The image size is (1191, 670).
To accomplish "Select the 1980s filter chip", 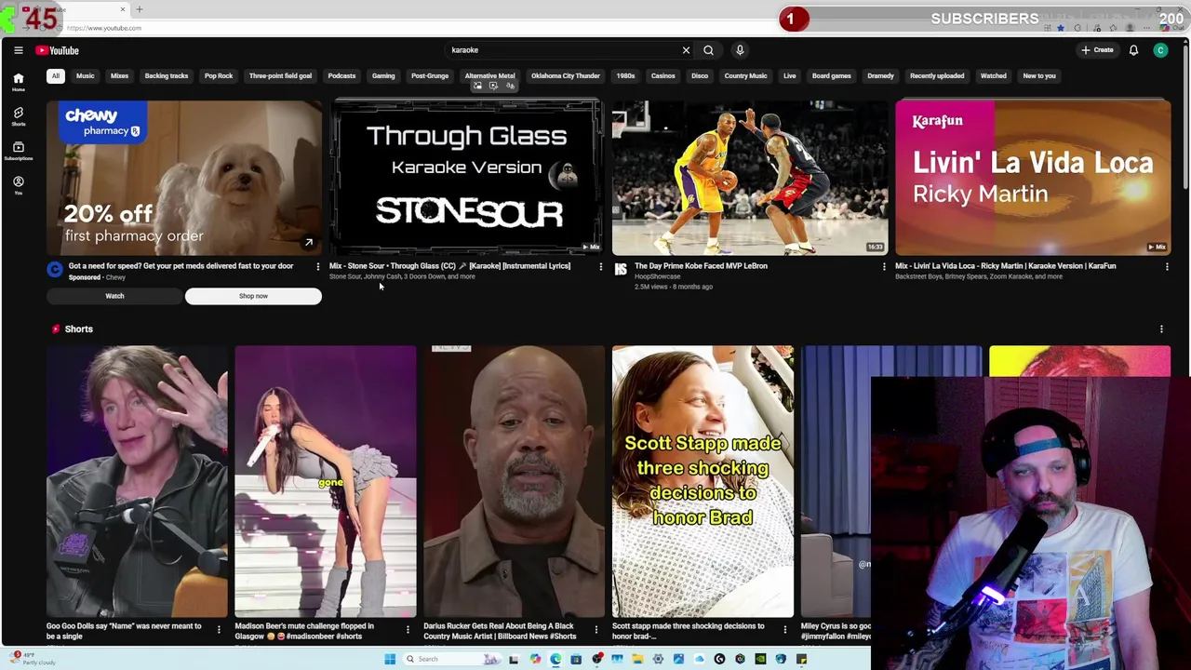I will point(625,76).
